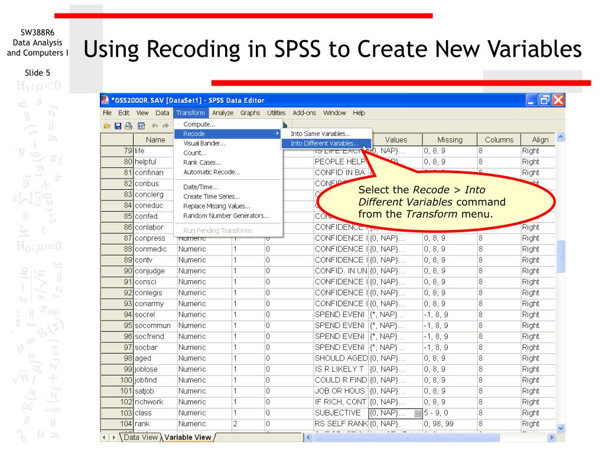Click the 'rank' variable name cell
605x454 pixels.
pyautogui.click(x=155, y=424)
